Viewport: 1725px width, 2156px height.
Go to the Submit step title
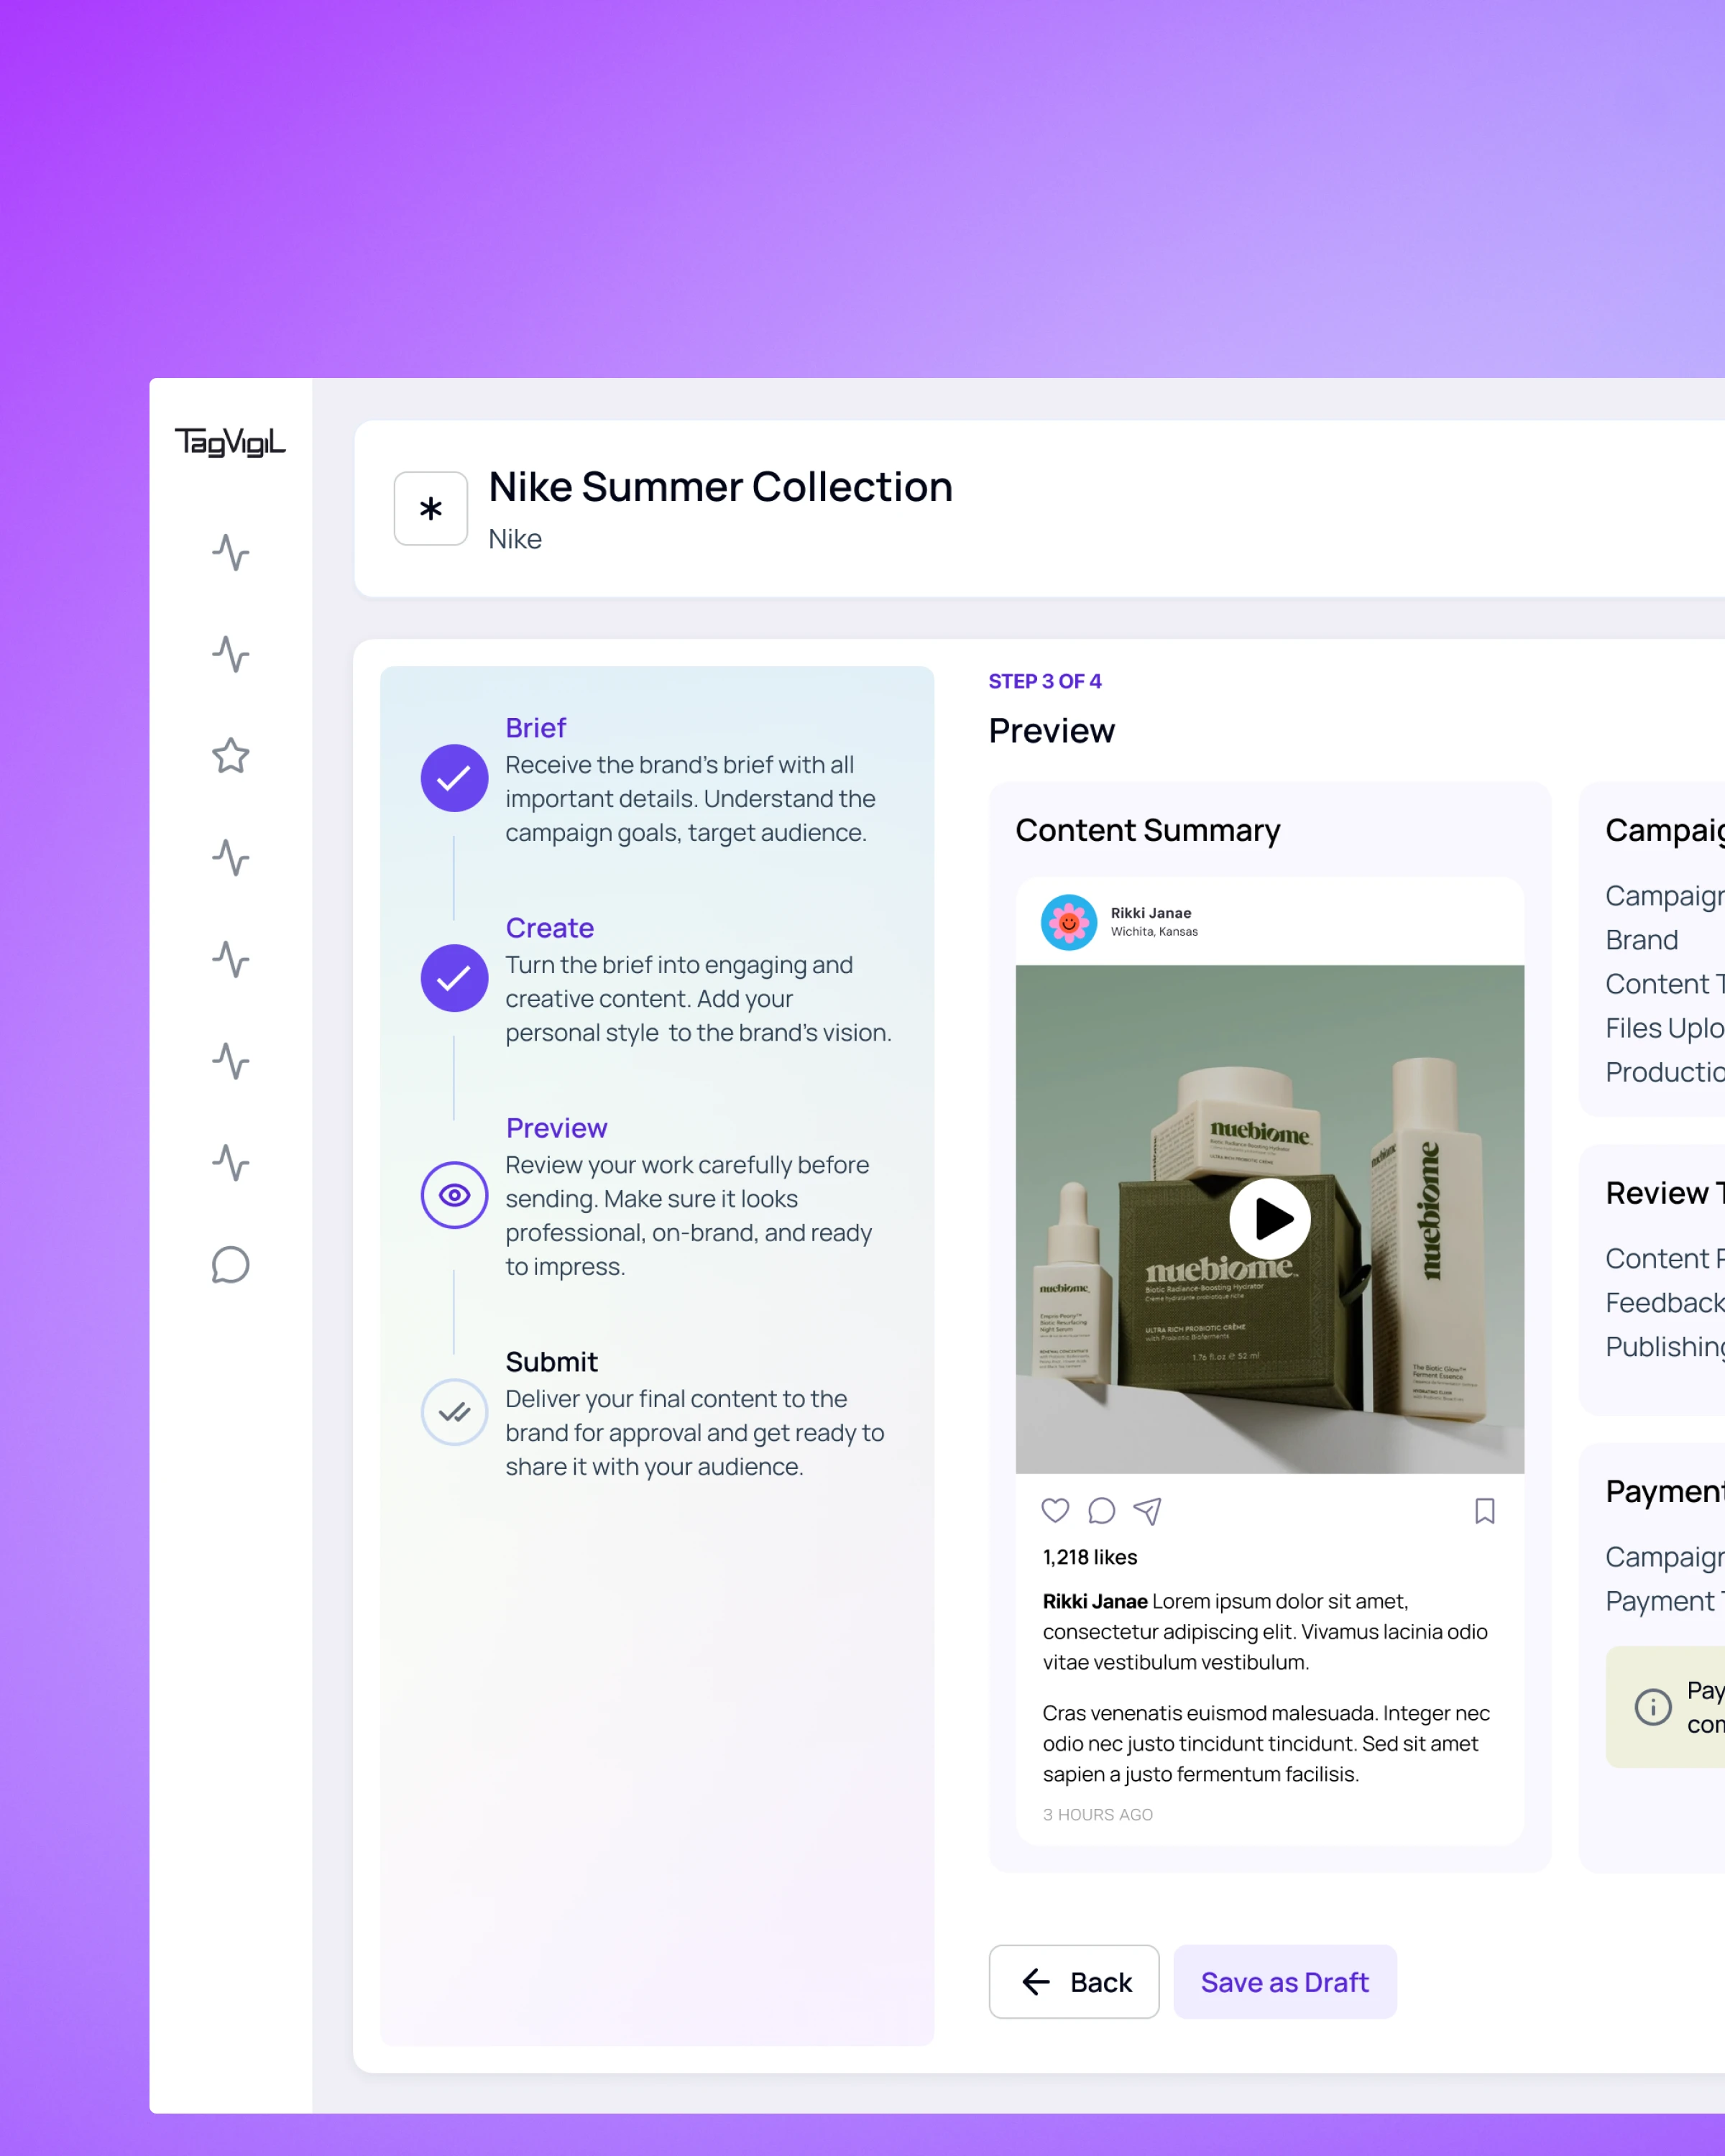point(551,1362)
